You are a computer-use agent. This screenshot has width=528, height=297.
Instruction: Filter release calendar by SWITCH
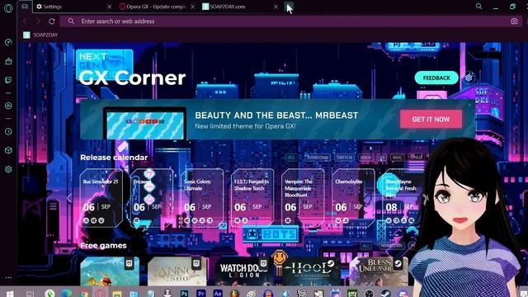[x=344, y=158]
